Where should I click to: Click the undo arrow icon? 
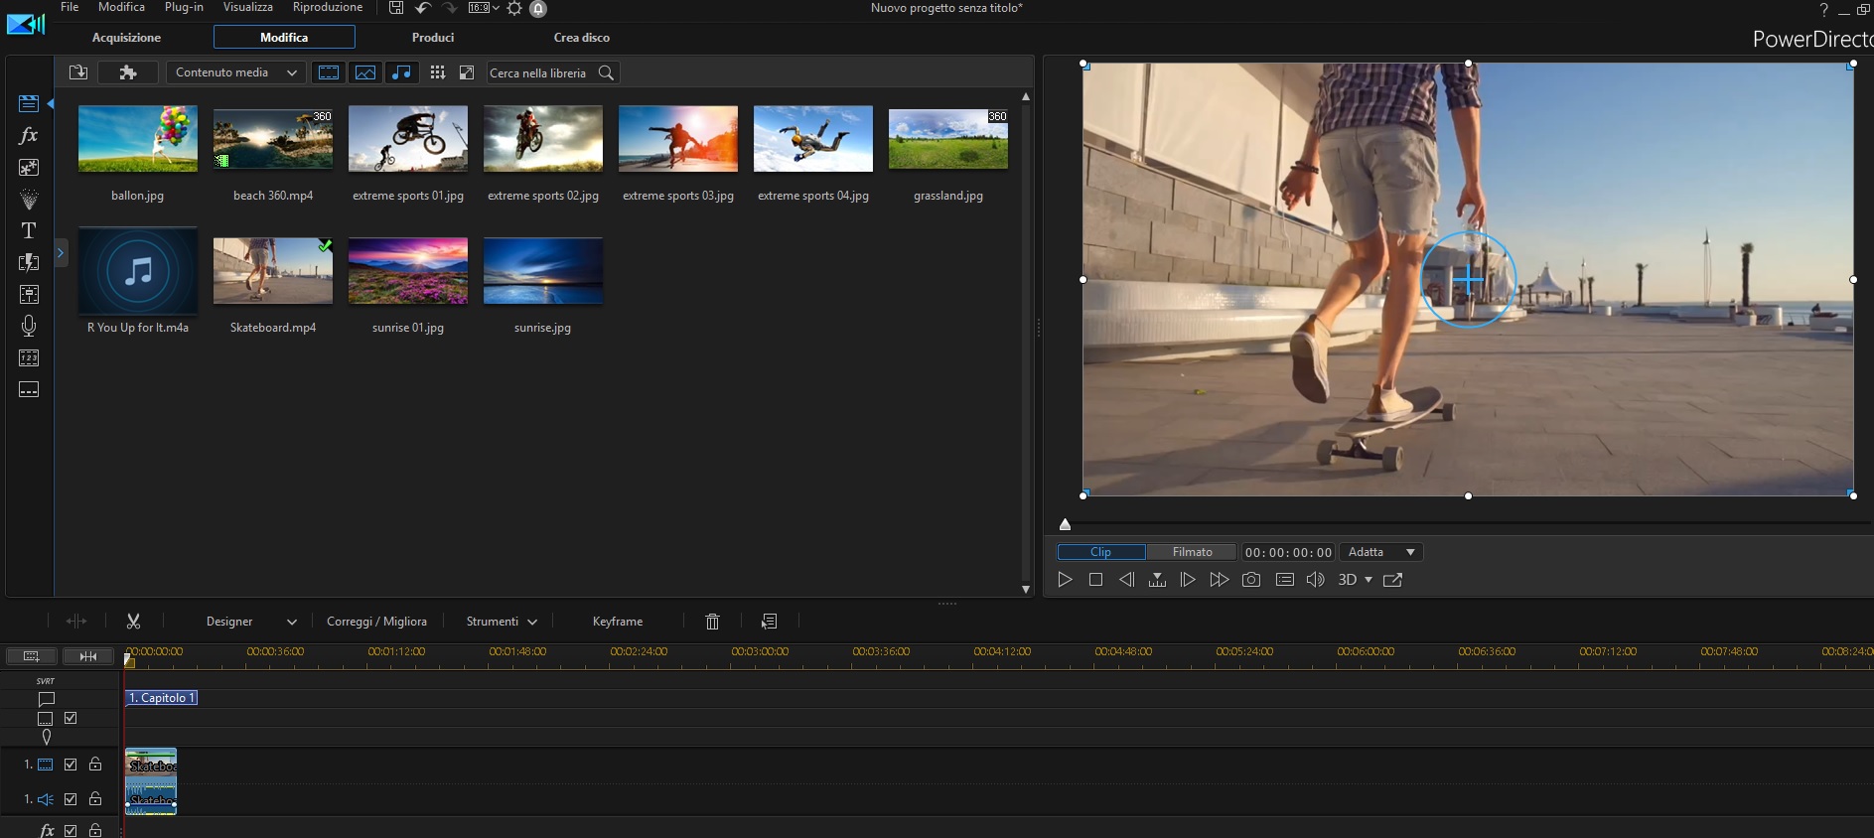coord(423,8)
